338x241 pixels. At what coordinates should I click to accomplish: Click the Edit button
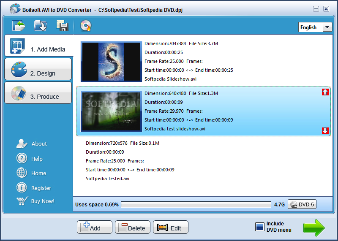171,227
